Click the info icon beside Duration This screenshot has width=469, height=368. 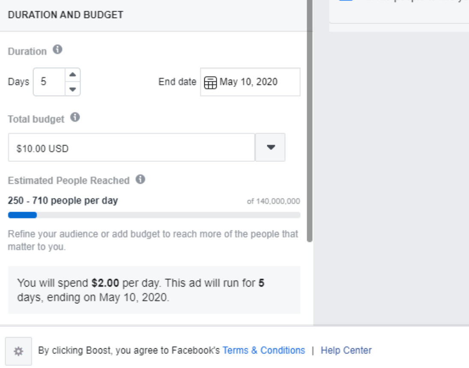click(x=57, y=50)
